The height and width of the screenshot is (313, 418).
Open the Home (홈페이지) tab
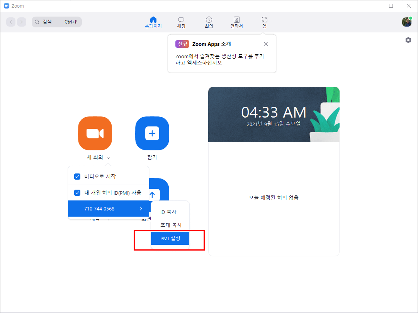[x=153, y=22]
